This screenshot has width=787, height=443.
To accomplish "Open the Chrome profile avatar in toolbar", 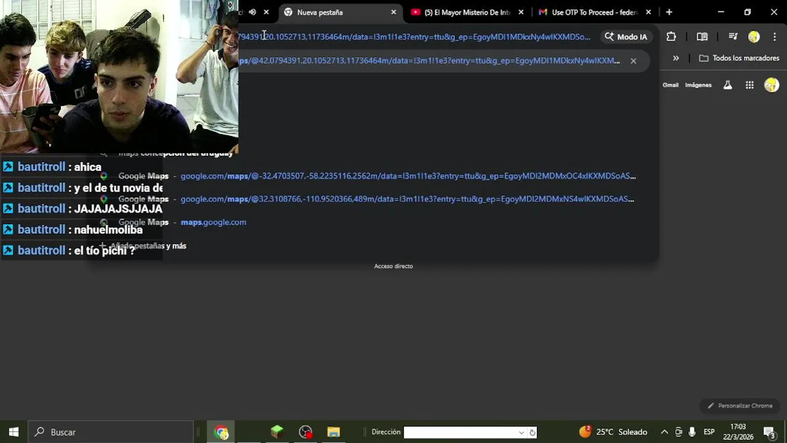I will pos(754,37).
